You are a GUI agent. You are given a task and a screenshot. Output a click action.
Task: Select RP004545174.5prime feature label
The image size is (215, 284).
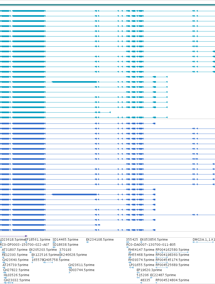(172, 260)
